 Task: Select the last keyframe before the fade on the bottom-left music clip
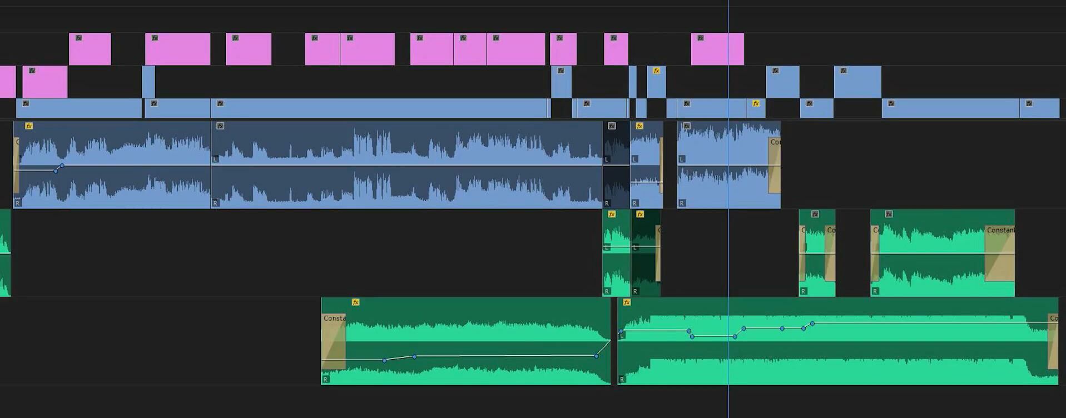click(596, 356)
